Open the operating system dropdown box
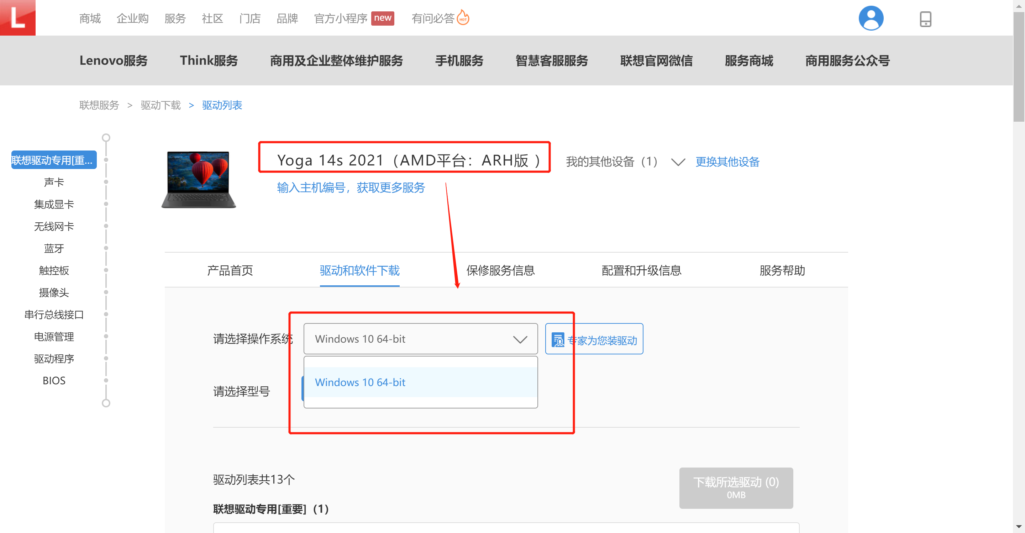The width and height of the screenshot is (1025, 533). click(421, 339)
